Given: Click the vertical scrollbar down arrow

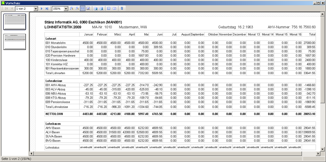Looking at the screenshot, I should tap(323, 149).
